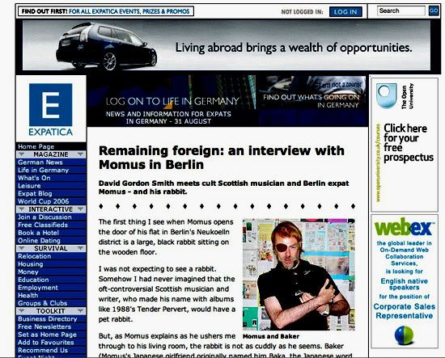
Task: Open the German News menu item
Action: [x=40, y=162]
